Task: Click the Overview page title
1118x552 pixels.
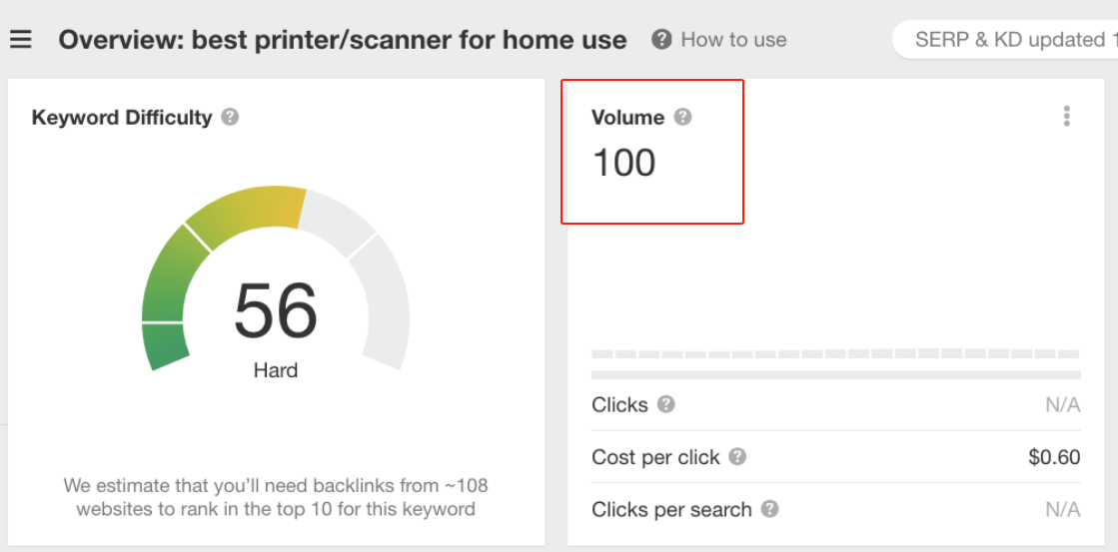Action: 343,40
